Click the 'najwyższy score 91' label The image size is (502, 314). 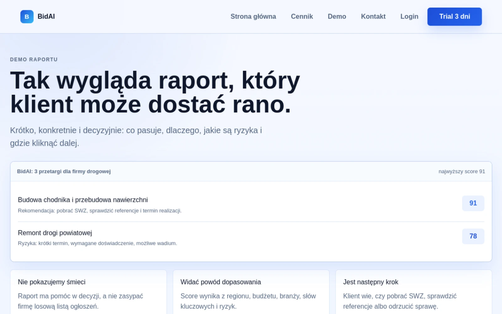pos(462,171)
